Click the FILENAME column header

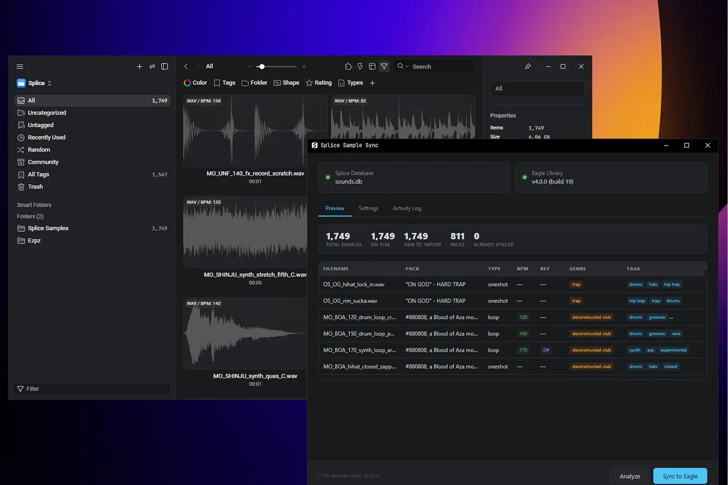coord(336,269)
